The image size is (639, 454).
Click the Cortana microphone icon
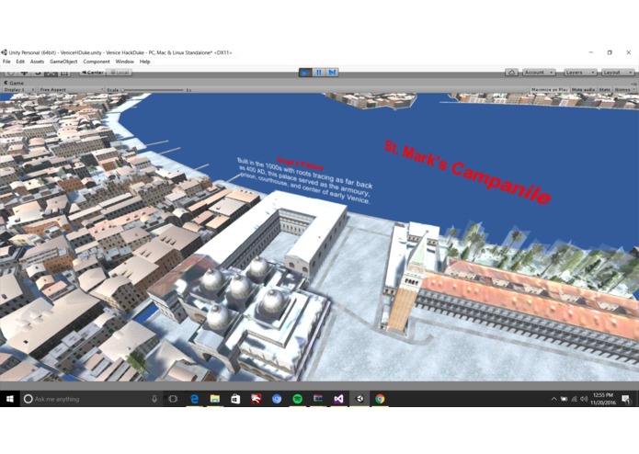(x=154, y=399)
